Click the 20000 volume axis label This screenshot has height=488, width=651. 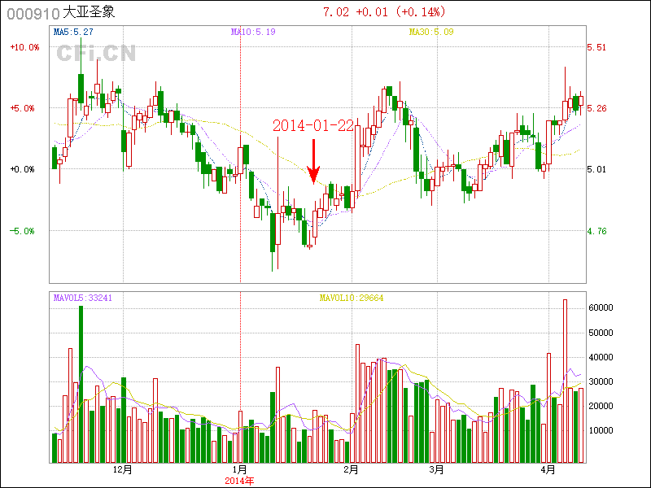coord(601,406)
